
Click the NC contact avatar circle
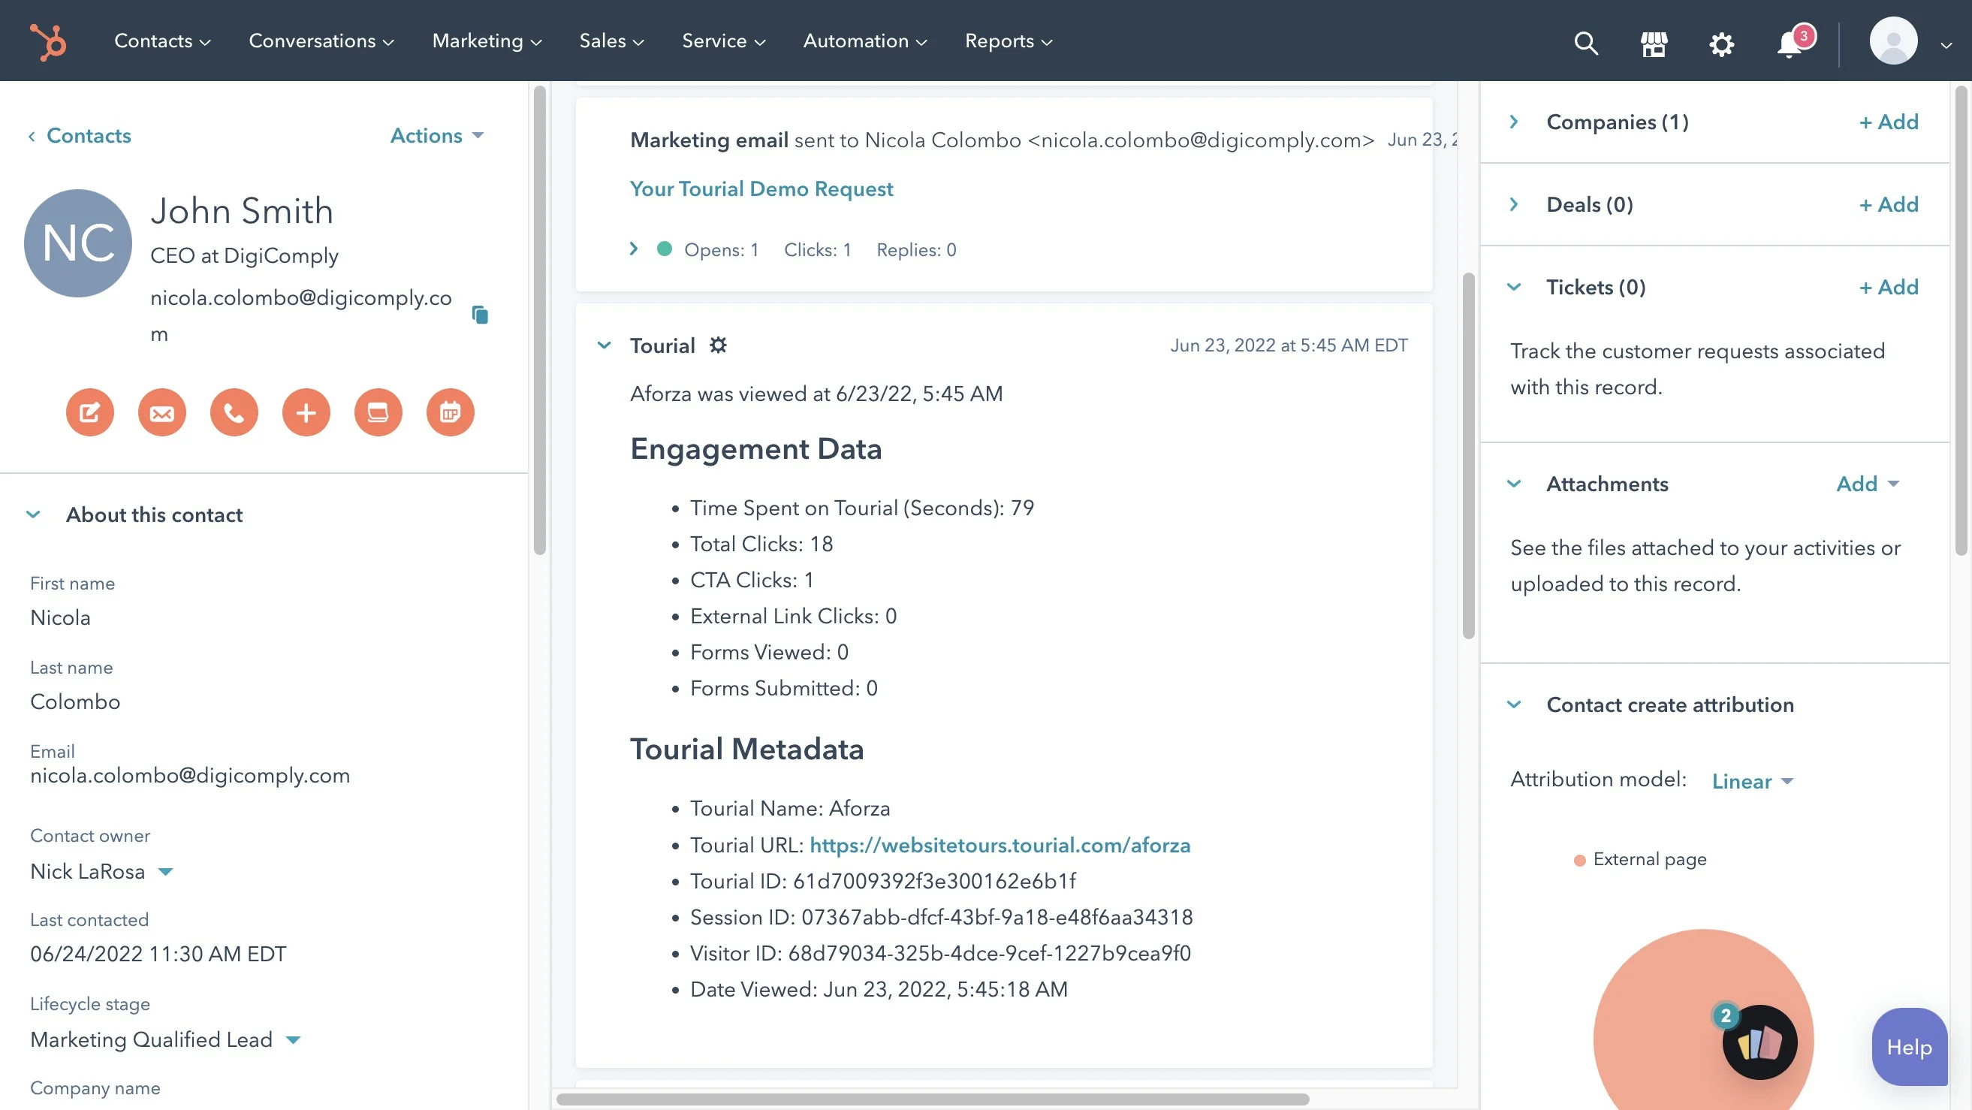78,243
